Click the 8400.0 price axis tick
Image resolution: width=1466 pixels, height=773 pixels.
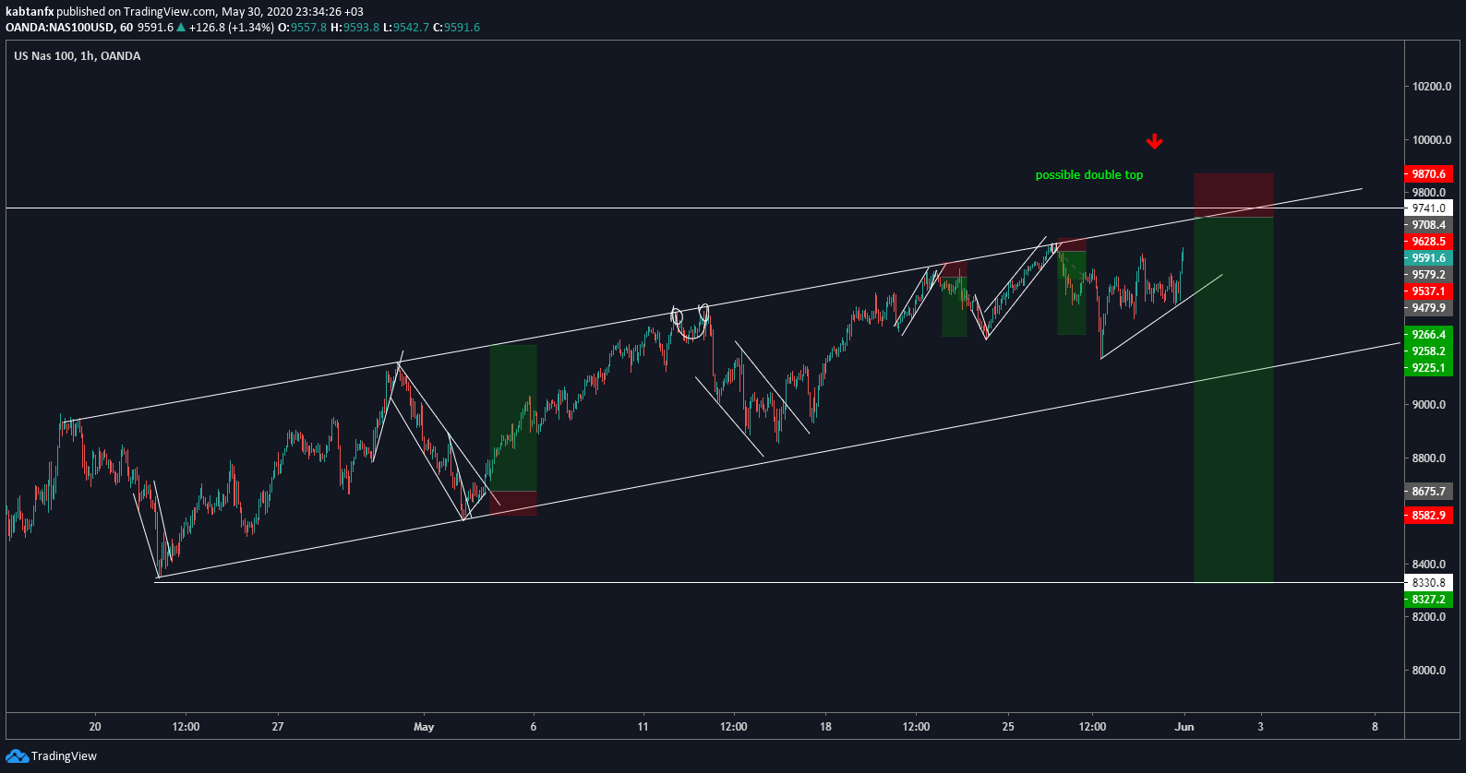coord(1429,565)
